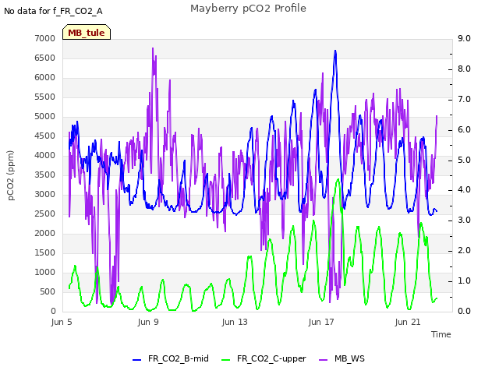Click the 0.0 right axis value

[464, 311]
